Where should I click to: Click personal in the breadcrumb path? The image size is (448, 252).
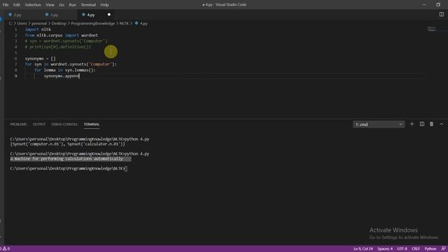39,23
